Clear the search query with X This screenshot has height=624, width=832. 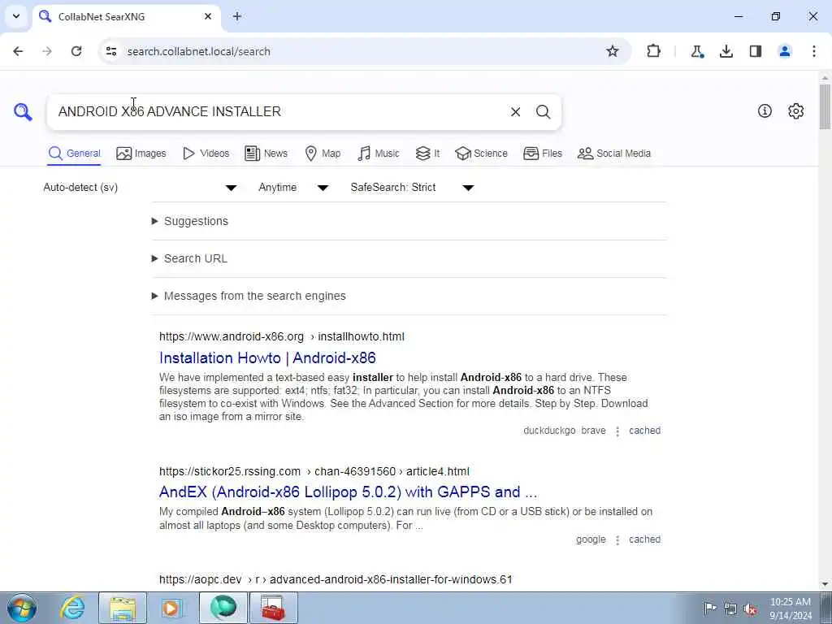(x=515, y=112)
